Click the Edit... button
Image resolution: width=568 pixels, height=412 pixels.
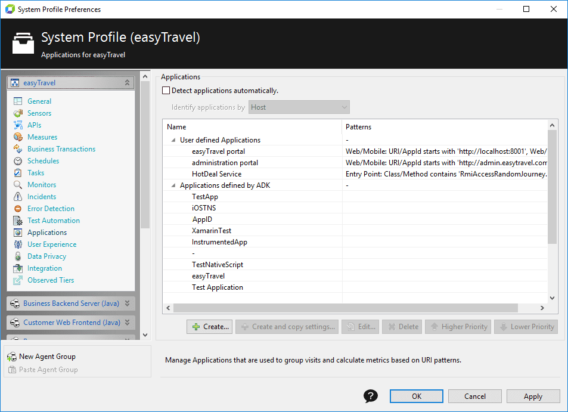pos(361,327)
